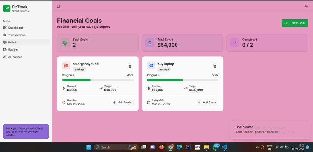The image size is (313, 152).
Task: Click the "Mar 25, 2026" due date
Action: 76,104
